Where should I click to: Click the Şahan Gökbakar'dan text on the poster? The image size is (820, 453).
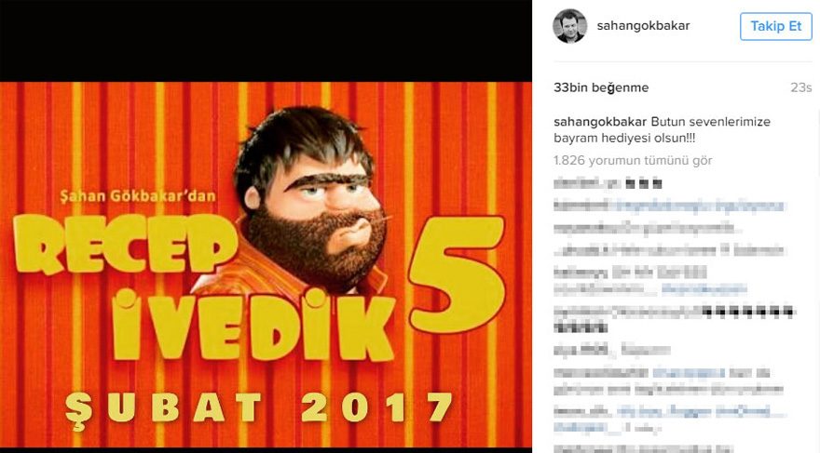point(138,196)
